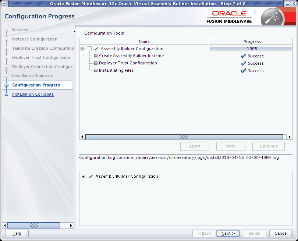
Task: Click the Help button
Action: click(x=17, y=233)
